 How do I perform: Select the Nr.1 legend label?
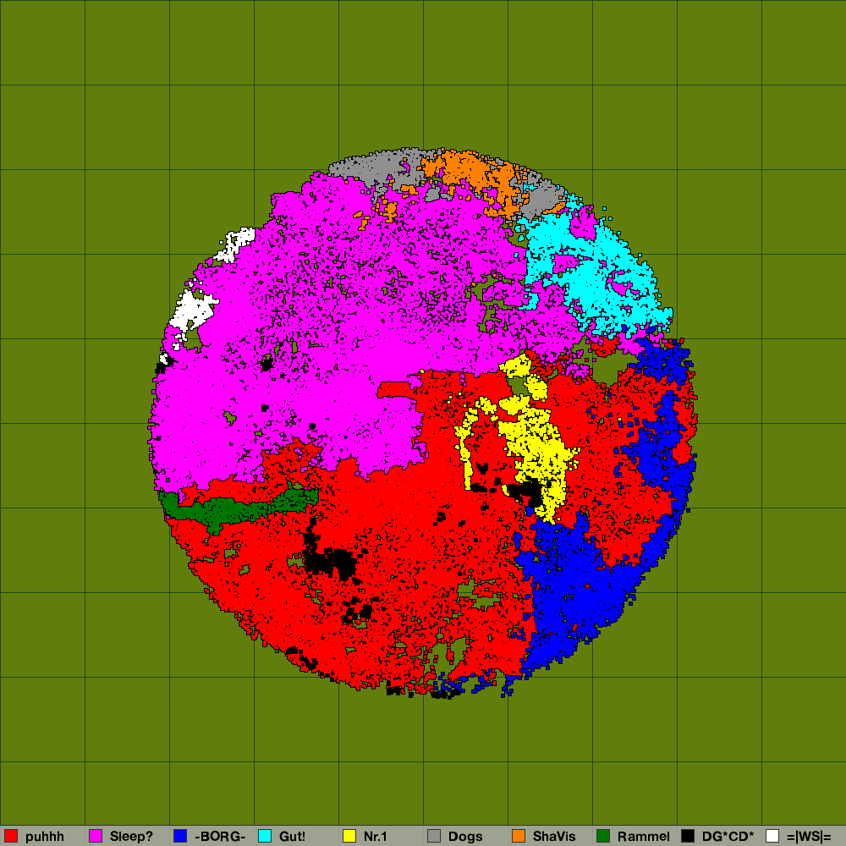click(x=375, y=837)
